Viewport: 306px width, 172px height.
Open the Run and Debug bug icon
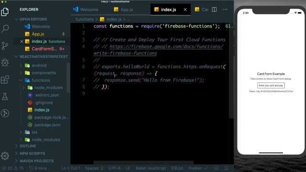point(5,63)
